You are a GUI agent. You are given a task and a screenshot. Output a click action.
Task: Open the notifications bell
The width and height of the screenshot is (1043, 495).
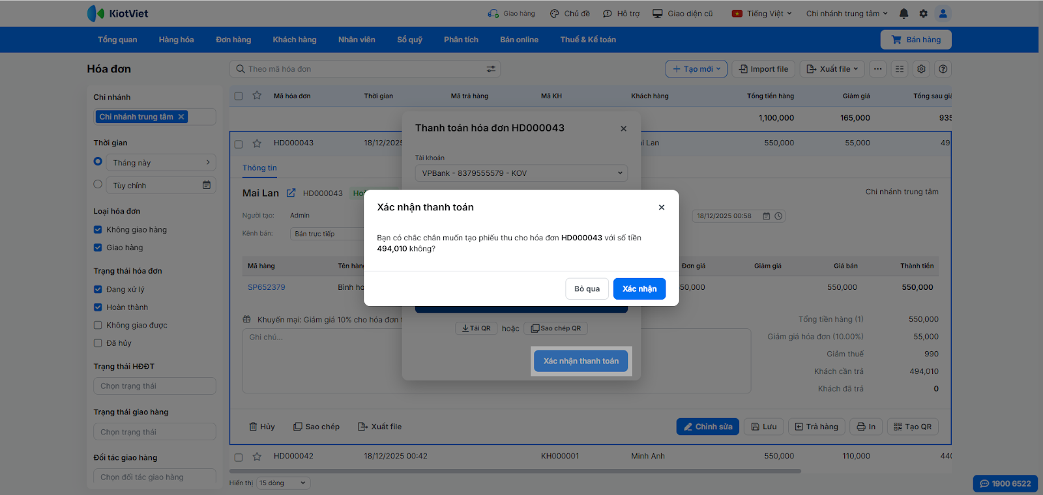pos(903,13)
